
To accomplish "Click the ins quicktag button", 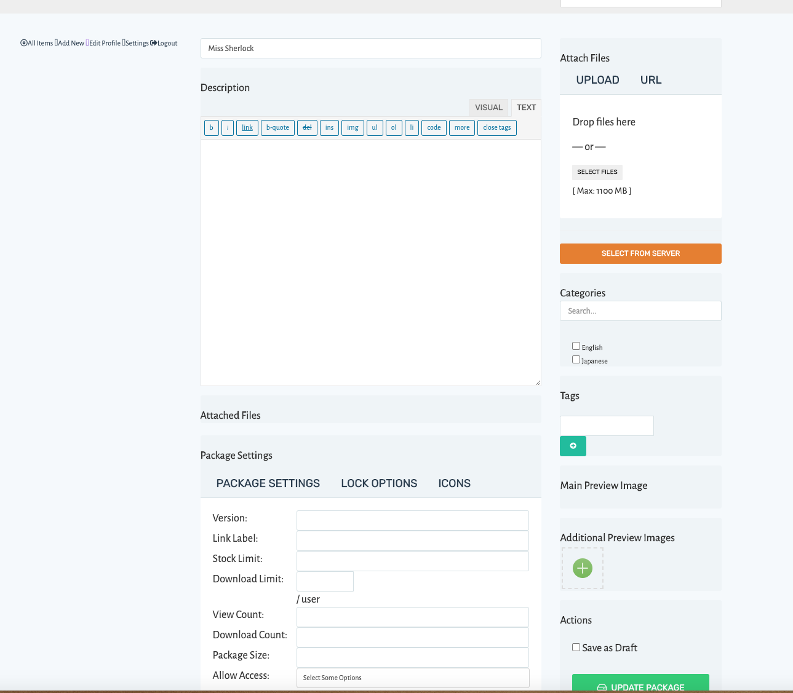I will click(329, 128).
